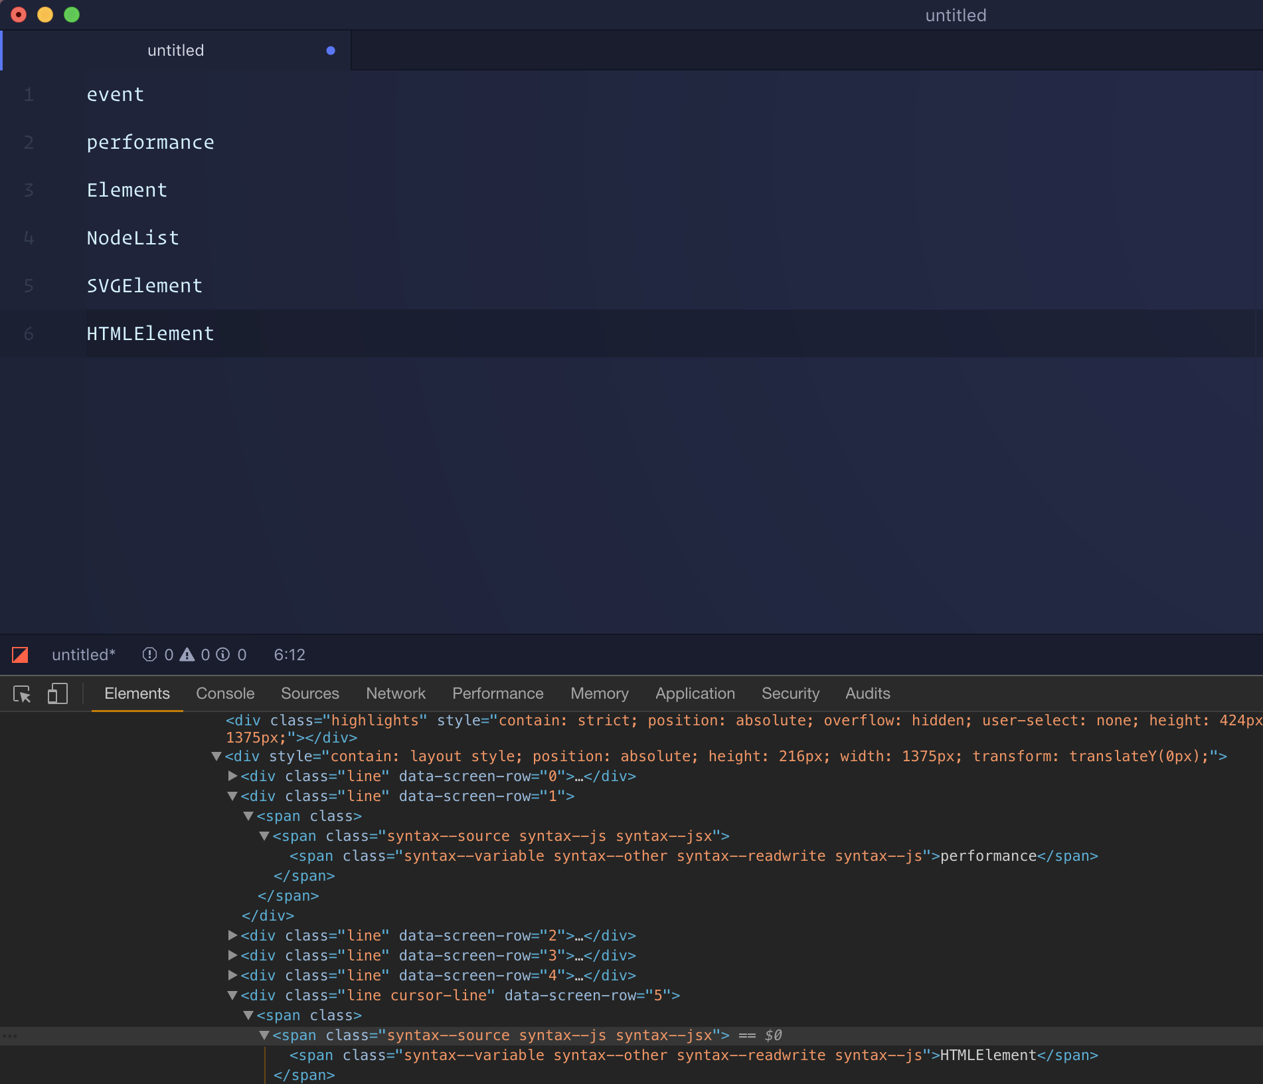
Task: Toggle the device toolbar icon
Action: 58,694
